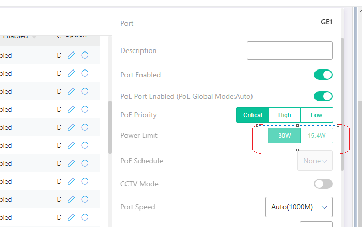The width and height of the screenshot is (362, 227).
Task: Click the refresh icon in first row
Action: (85, 55)
